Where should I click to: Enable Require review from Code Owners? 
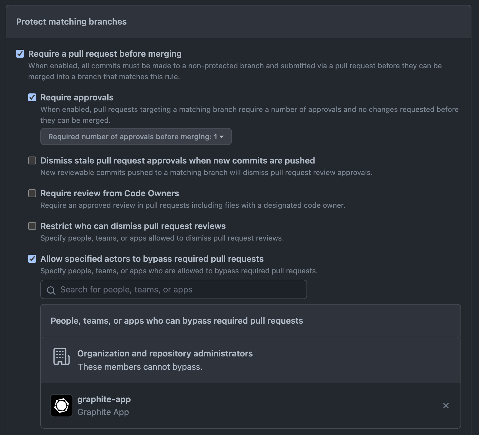pos(32,193)
